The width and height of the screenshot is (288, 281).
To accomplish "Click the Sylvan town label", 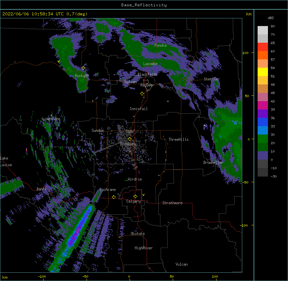I will tap(130, 82).
